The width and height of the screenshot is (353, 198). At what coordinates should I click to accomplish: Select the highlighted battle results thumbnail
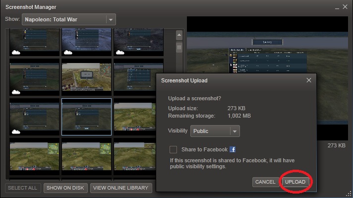86,117
